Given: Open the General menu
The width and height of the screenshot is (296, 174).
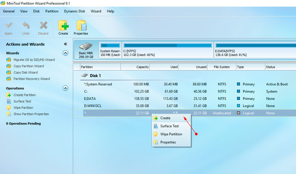Looking at the screenshot, I should click(x=9, y=11).
